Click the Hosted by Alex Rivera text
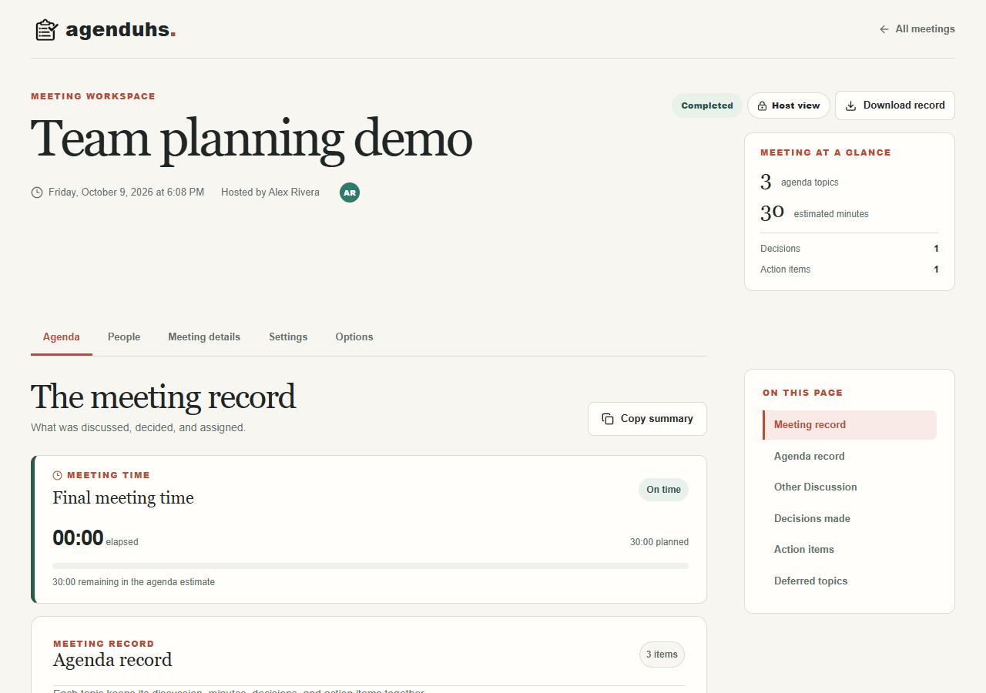 click(270, 192)
